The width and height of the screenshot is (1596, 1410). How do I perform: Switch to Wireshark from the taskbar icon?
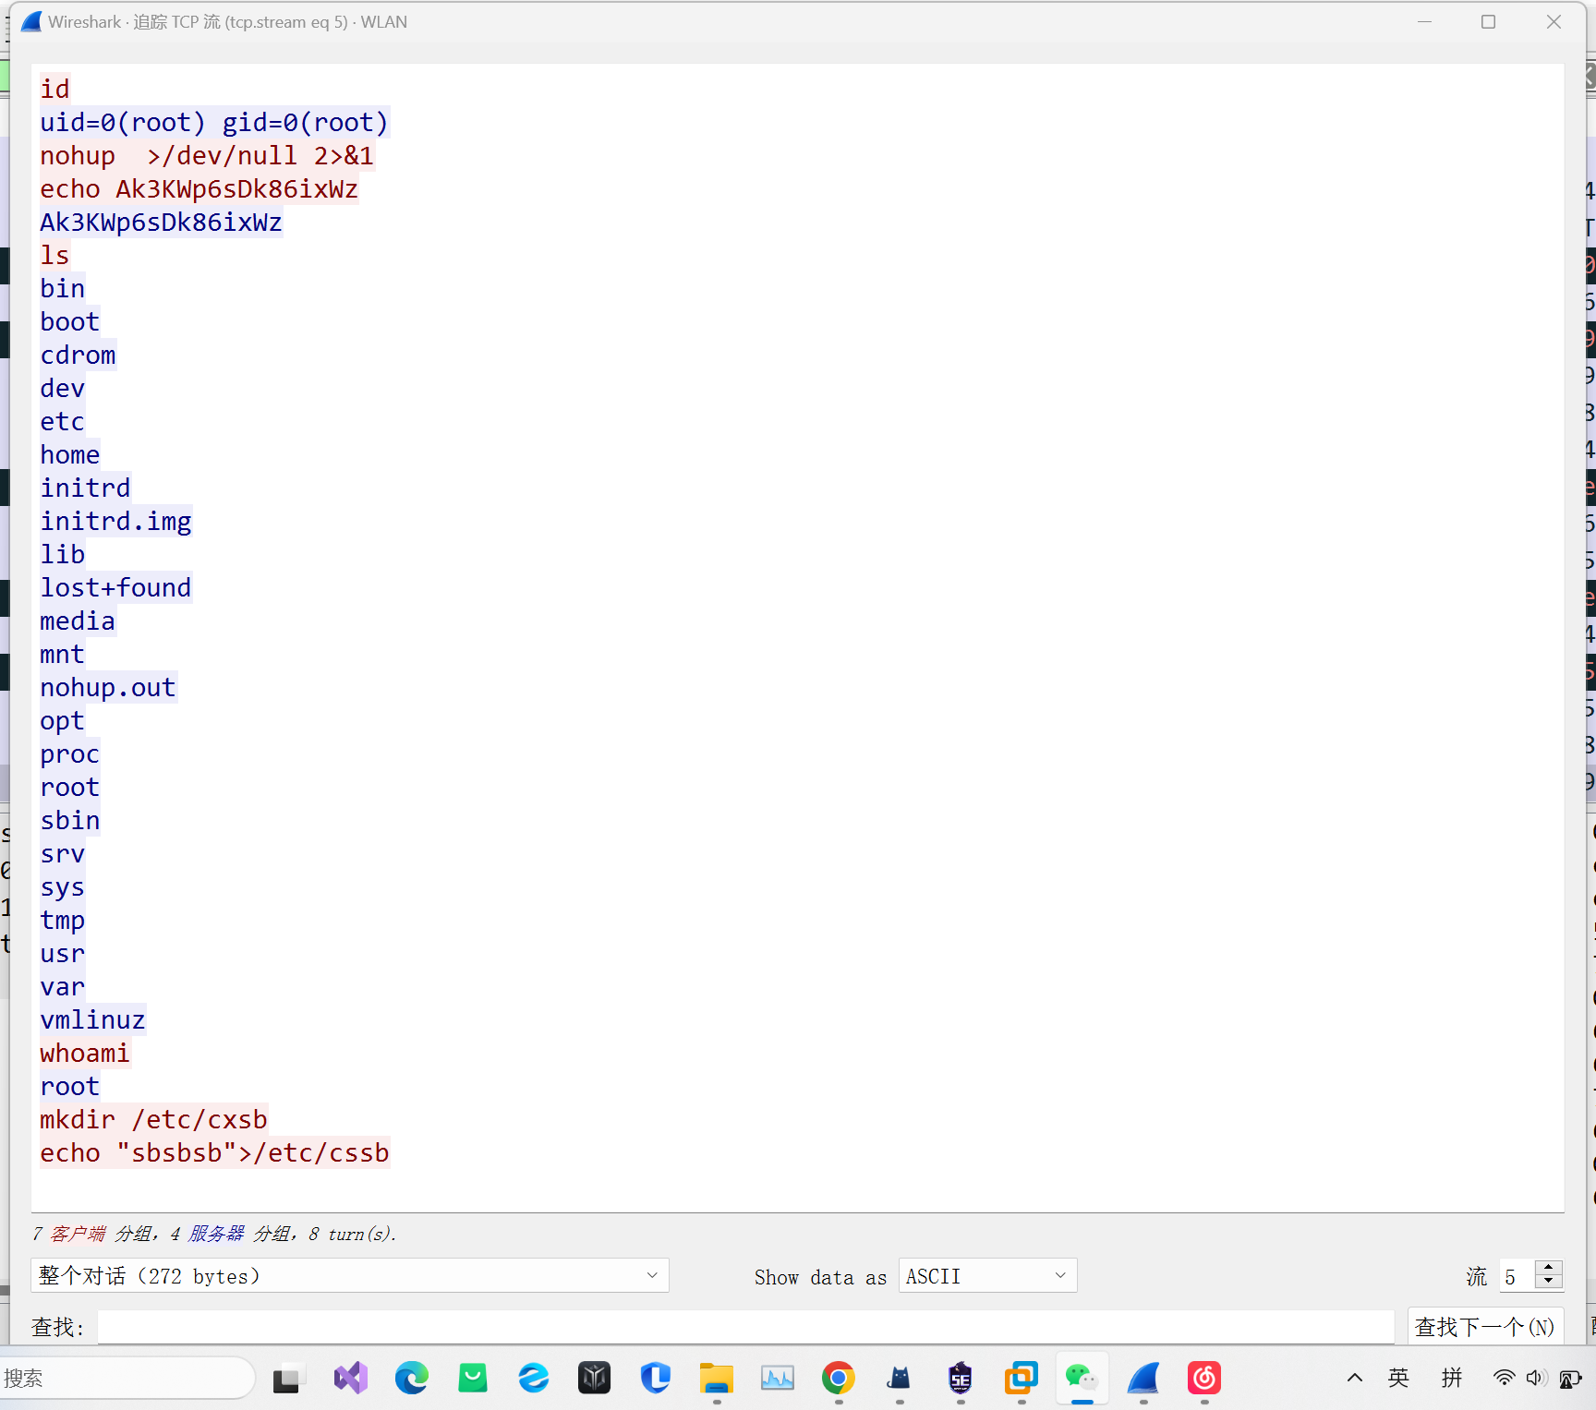pyautogui.click(x=1143, y=1379)
